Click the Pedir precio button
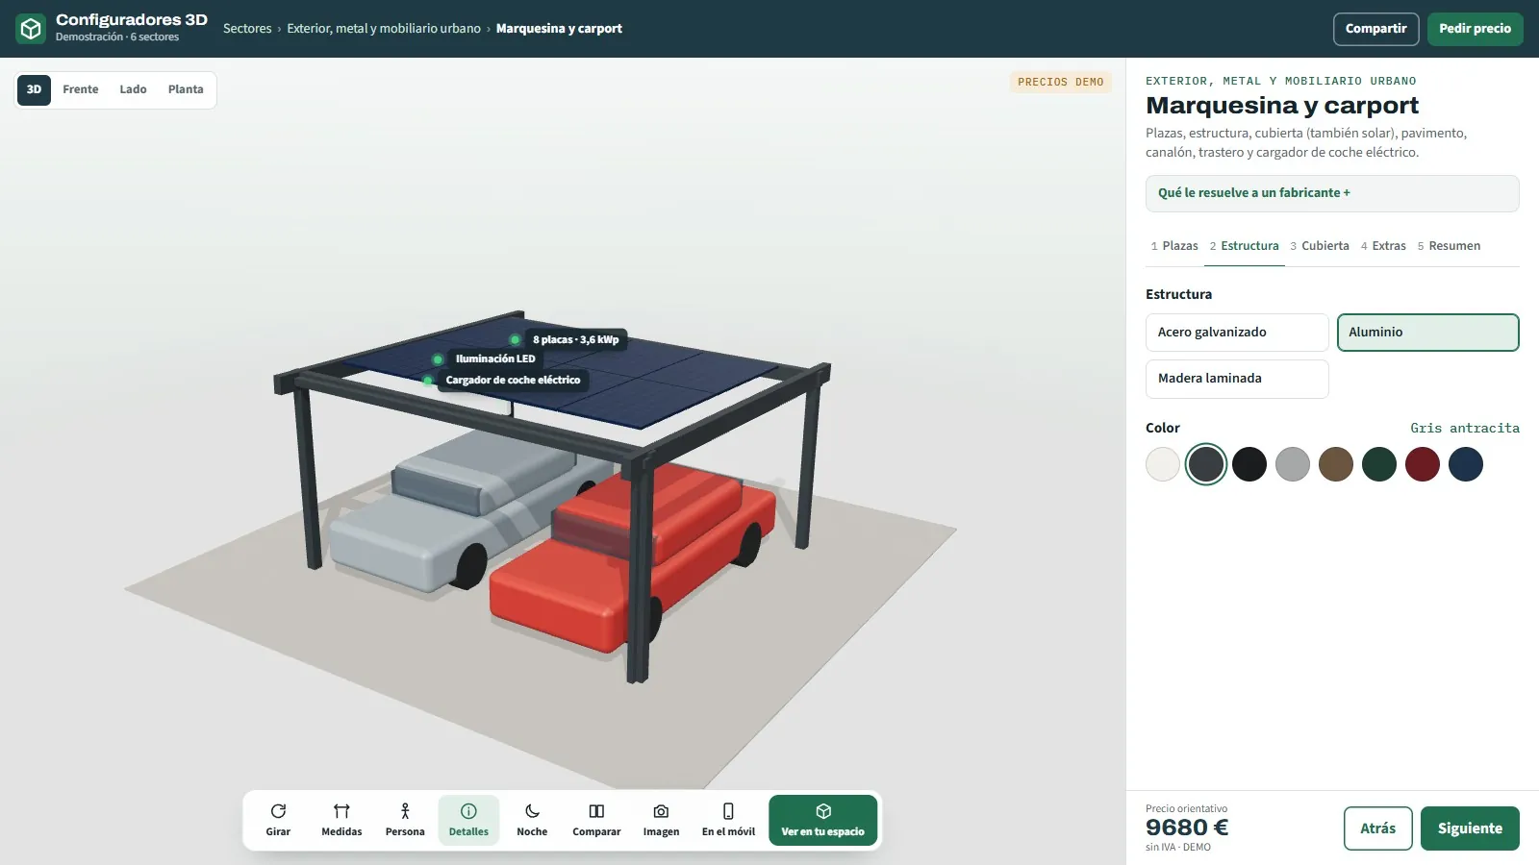Image resolution: width=1539 pixels, height=865 pixels. tap(1475, 29)
